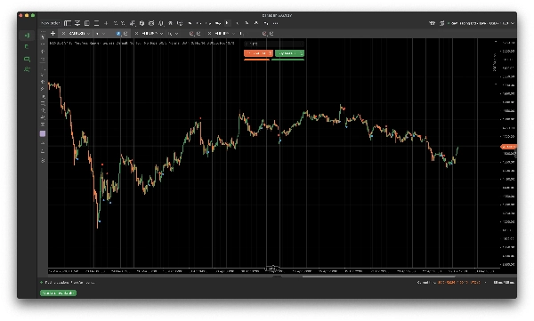
Task: Select the pointer tool atop the drawing toolbar
Action: [43, 37]
